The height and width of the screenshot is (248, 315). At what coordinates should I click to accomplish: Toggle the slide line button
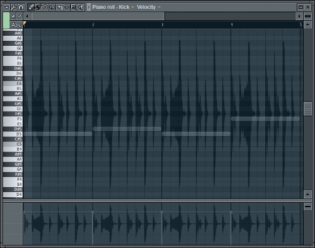pyautogui.click(x=20, y=16)
